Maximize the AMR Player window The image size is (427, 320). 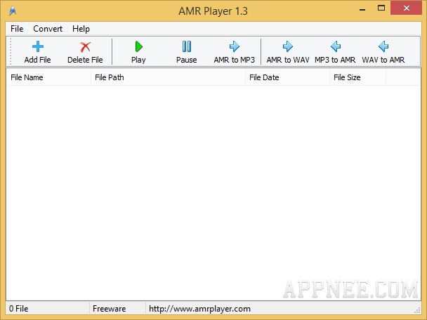click(381, 8)
